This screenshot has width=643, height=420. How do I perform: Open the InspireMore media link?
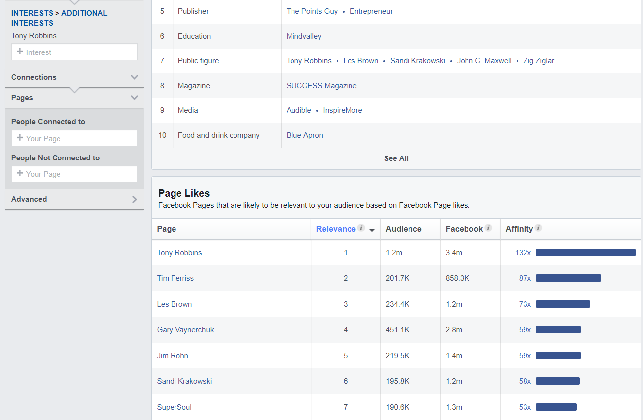coord(343,110)
